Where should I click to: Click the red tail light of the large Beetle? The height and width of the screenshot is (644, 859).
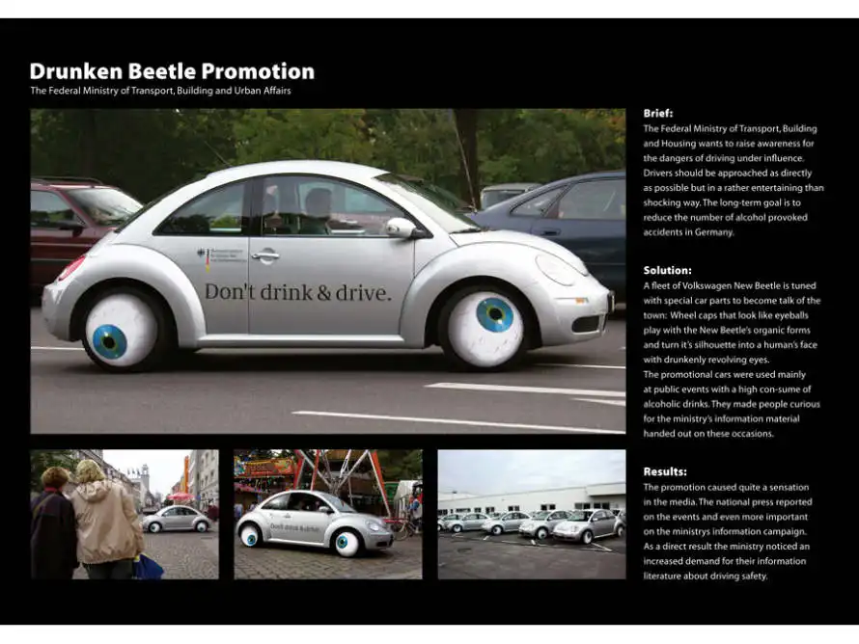pos(70,267)
